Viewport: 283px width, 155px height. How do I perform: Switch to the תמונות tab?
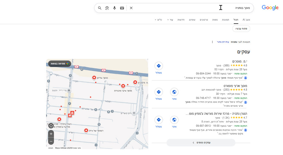226,20
